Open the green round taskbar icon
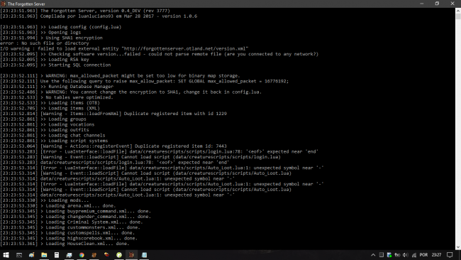 click(119, 255)
